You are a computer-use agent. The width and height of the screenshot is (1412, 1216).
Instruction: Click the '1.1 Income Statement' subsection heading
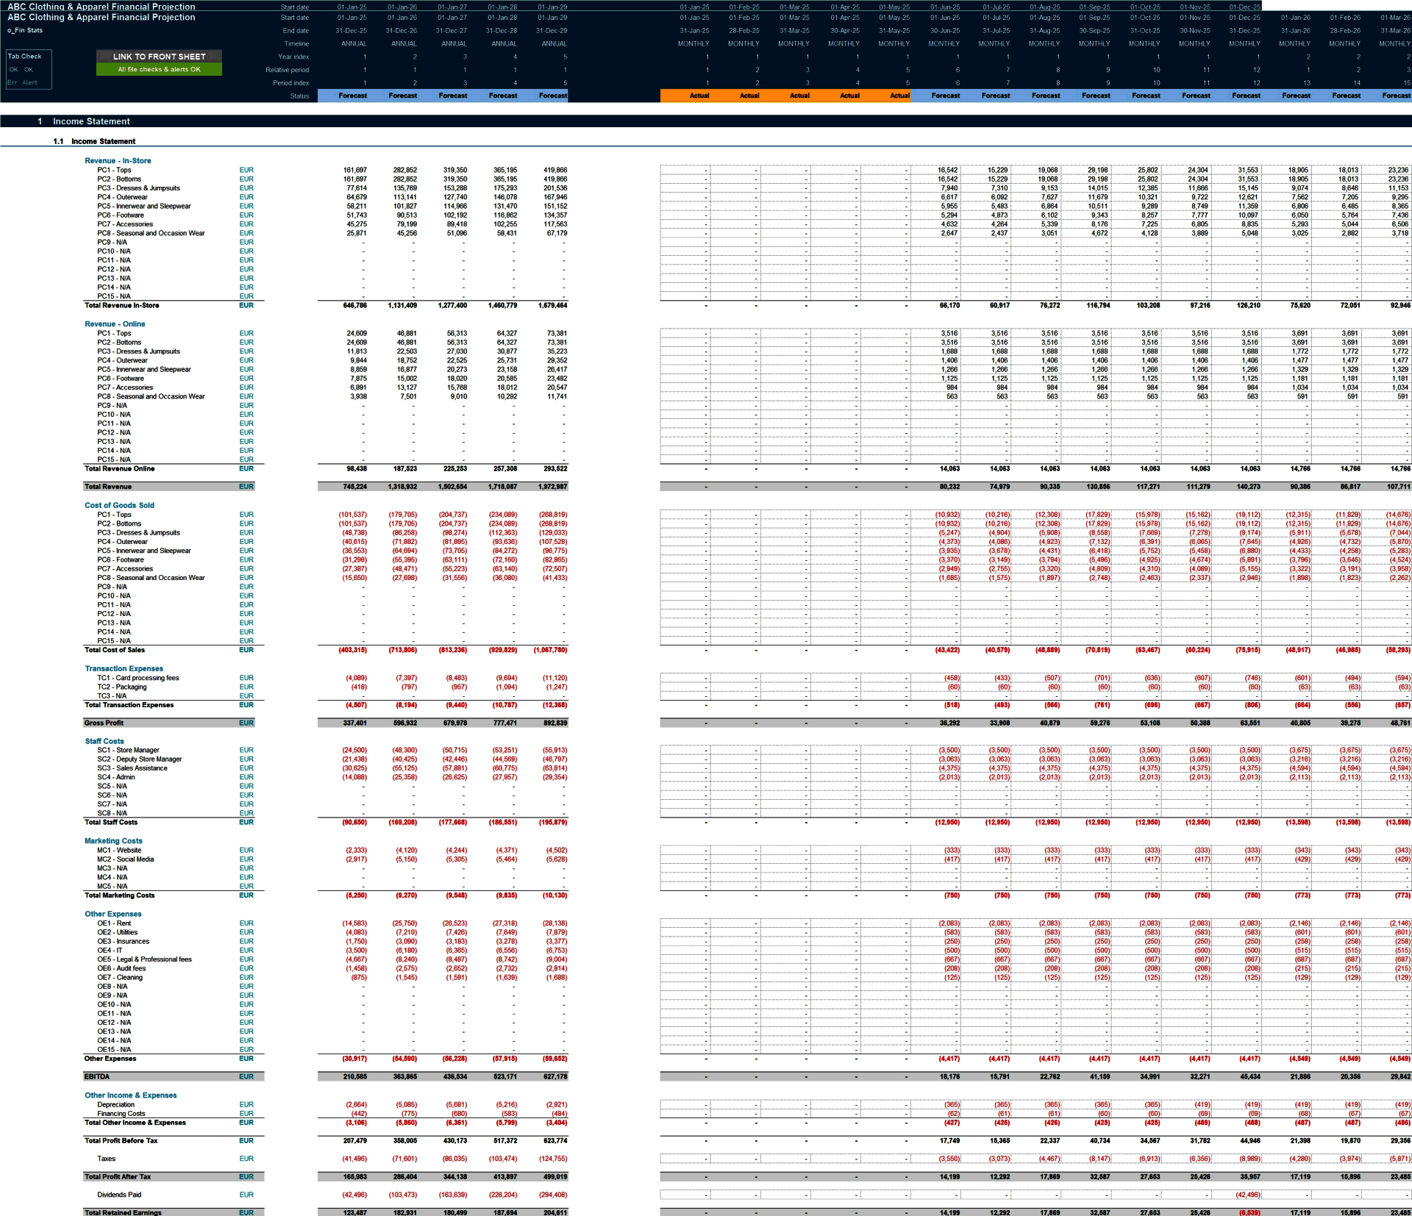[94, 141]
